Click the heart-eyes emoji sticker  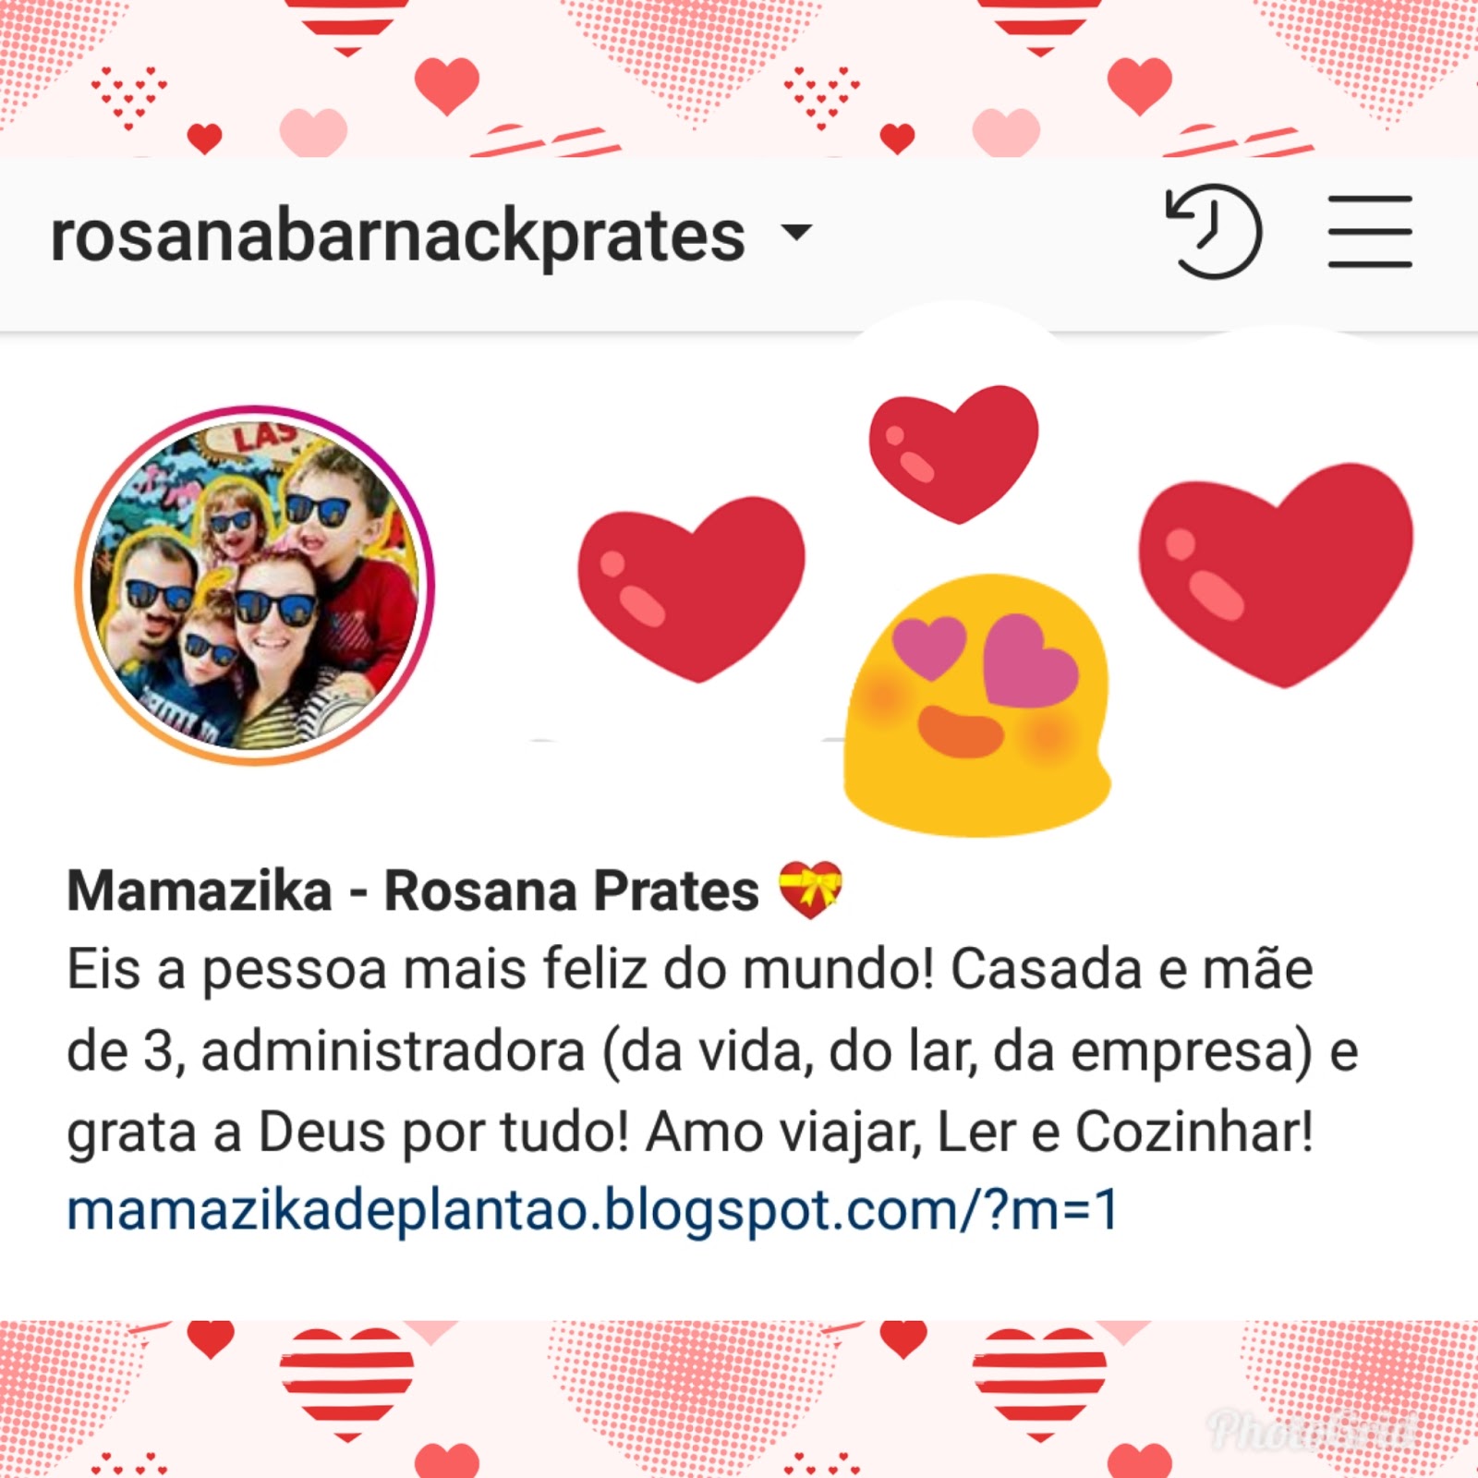coord(977,705)
